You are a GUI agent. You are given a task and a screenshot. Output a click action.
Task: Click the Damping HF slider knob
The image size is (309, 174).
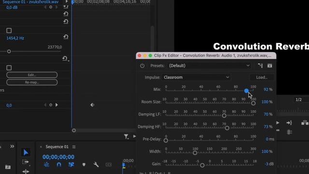pyautogui.click(x=227, y=128)
